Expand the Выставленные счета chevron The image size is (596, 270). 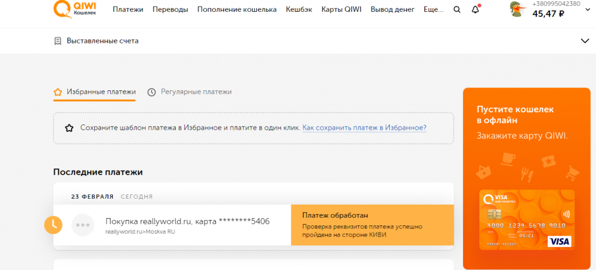(x=585, y=41)
